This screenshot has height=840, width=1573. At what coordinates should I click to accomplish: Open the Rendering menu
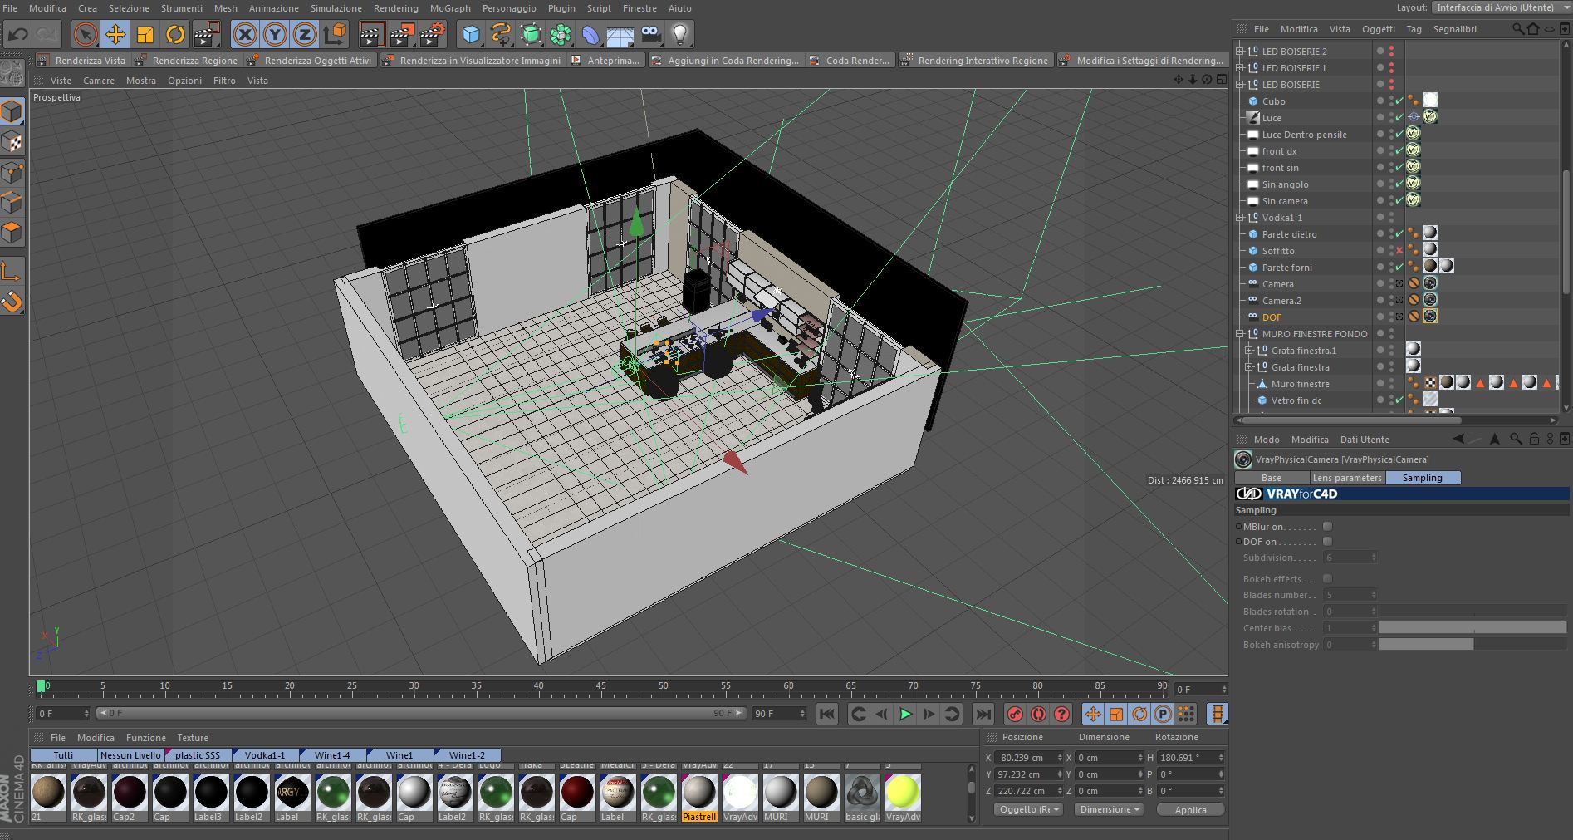395,8
